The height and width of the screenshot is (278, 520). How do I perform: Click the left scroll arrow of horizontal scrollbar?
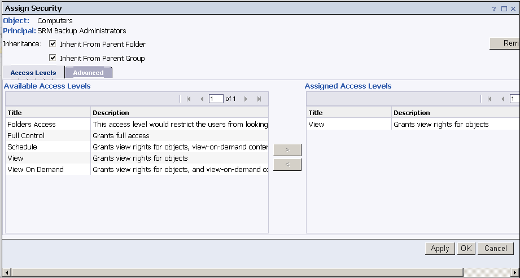[x=7, y=272]
